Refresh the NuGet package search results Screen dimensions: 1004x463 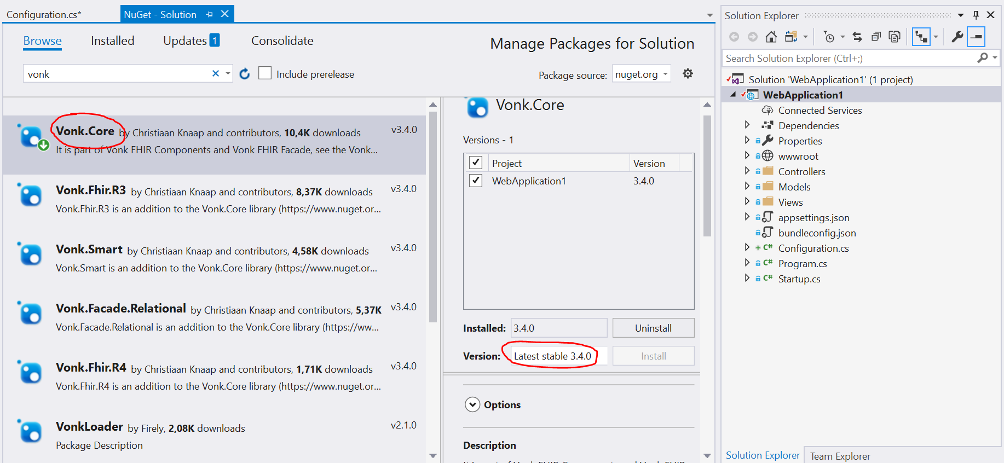pos(245,74)
